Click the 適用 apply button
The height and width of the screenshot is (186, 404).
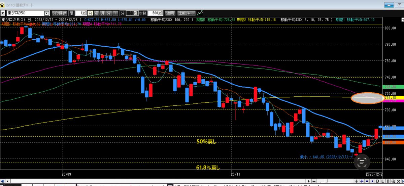[170, 13]
